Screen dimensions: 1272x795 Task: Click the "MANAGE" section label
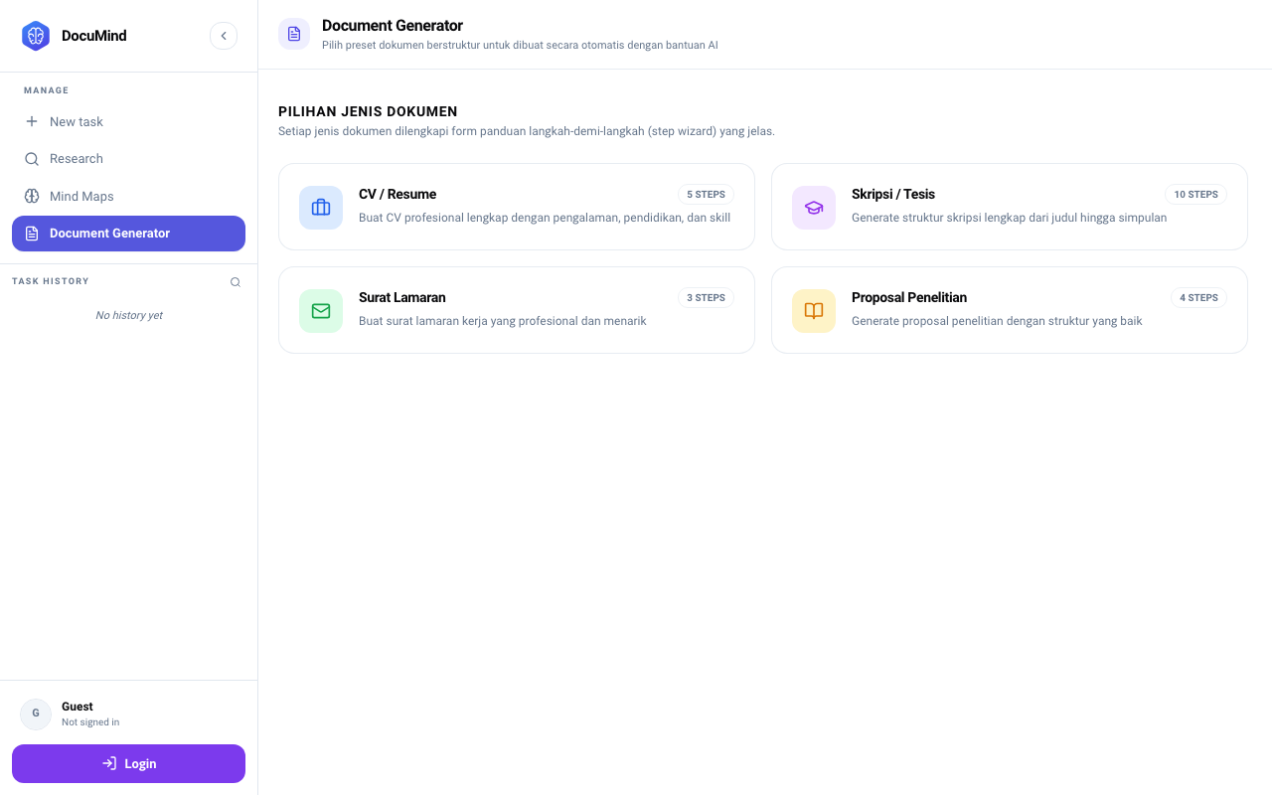tap(47, 90)
